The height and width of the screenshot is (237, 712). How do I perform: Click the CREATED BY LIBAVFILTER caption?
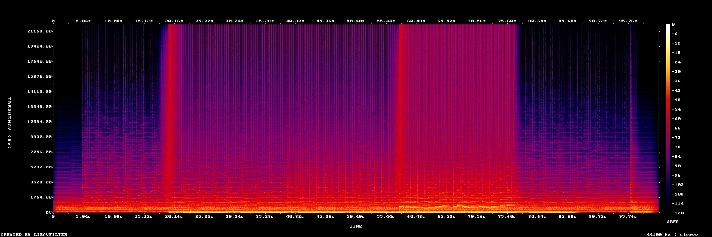pos(34,235)
